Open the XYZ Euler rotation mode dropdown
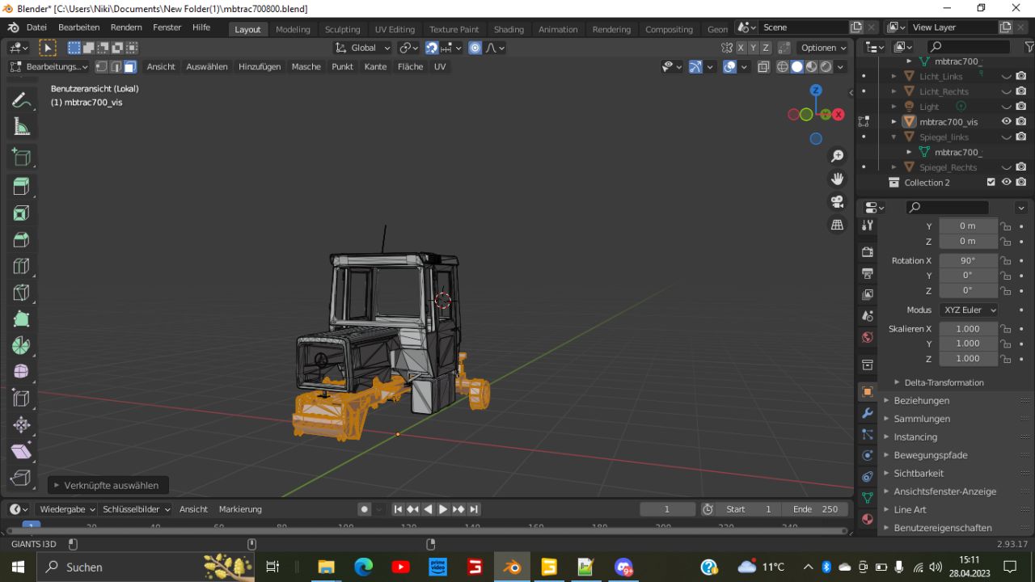 (x=968, y=310)
